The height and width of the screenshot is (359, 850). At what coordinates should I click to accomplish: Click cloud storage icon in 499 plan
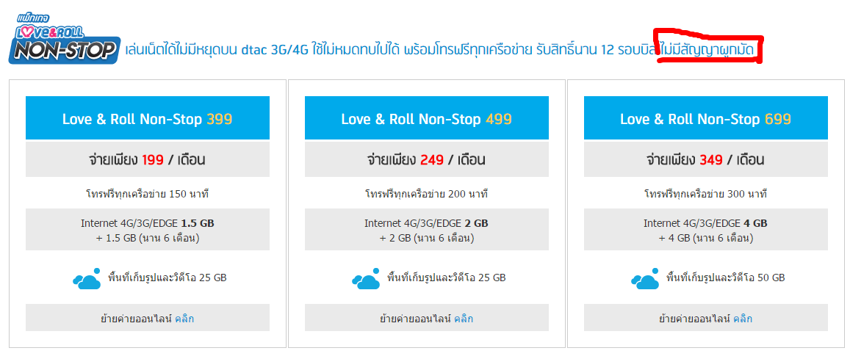pyautogui.click(x=367, y=278)
